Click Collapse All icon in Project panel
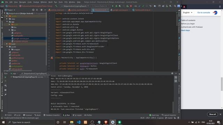This screenshot has height=125, width=223. pyautogui.click(x=37, y=10)
